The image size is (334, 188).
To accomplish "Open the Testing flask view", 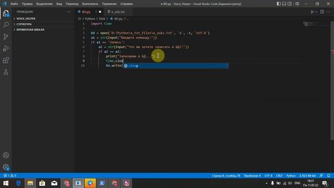I will point(6,72).
